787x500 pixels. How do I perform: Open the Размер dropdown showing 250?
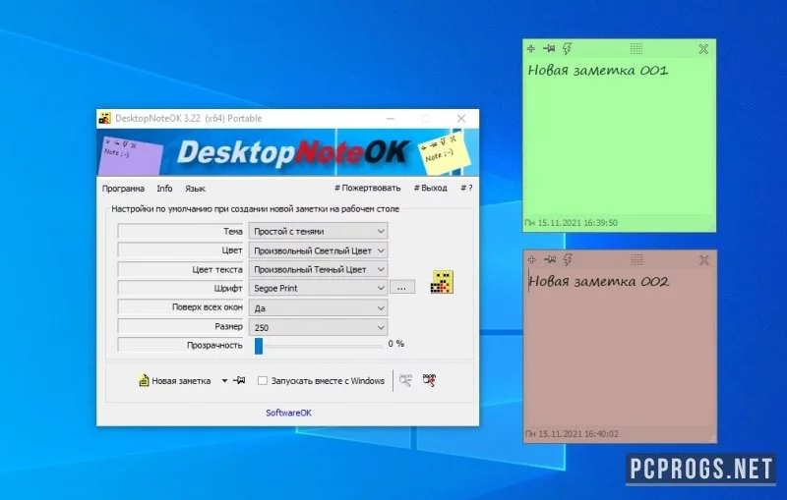point(318,327)
